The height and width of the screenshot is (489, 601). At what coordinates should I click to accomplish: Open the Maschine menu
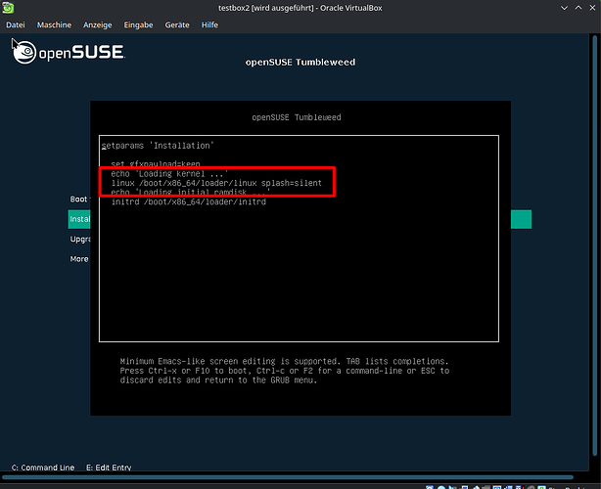click(x=54, y=24)
